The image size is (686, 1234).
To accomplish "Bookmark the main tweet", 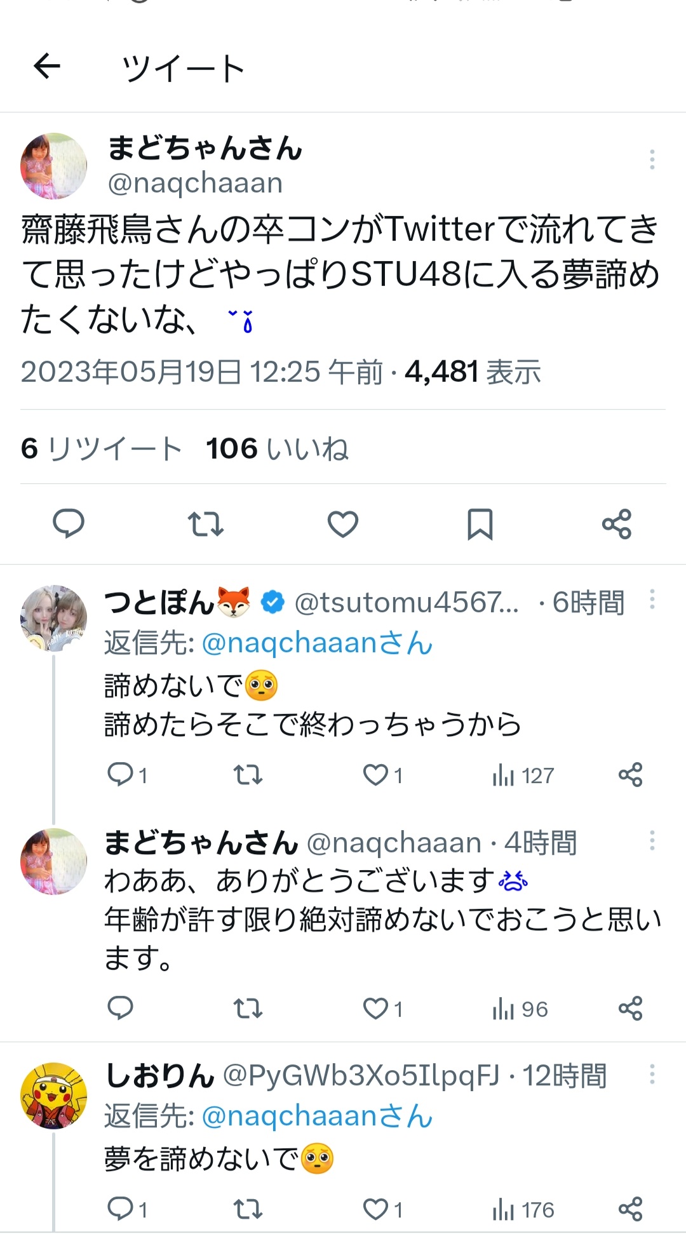I will [x=480, y=524].
